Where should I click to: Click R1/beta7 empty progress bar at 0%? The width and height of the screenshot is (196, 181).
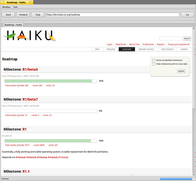click(x=51, y=111)
